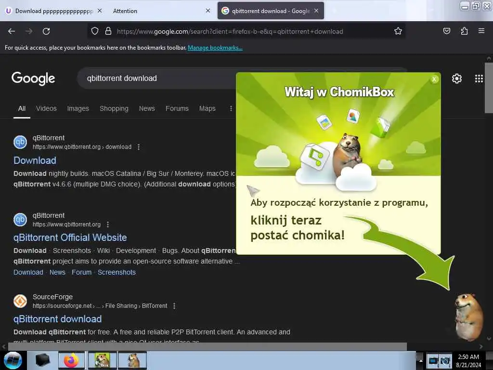Close the ChomikBox welcome popup
The width and height of the screenshot is (493, 370).
tap(434, 79)
